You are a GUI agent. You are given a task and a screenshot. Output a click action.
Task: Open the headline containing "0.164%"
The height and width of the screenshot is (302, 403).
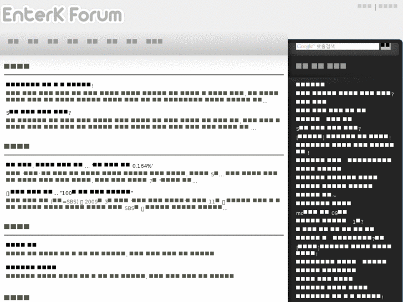80,165
